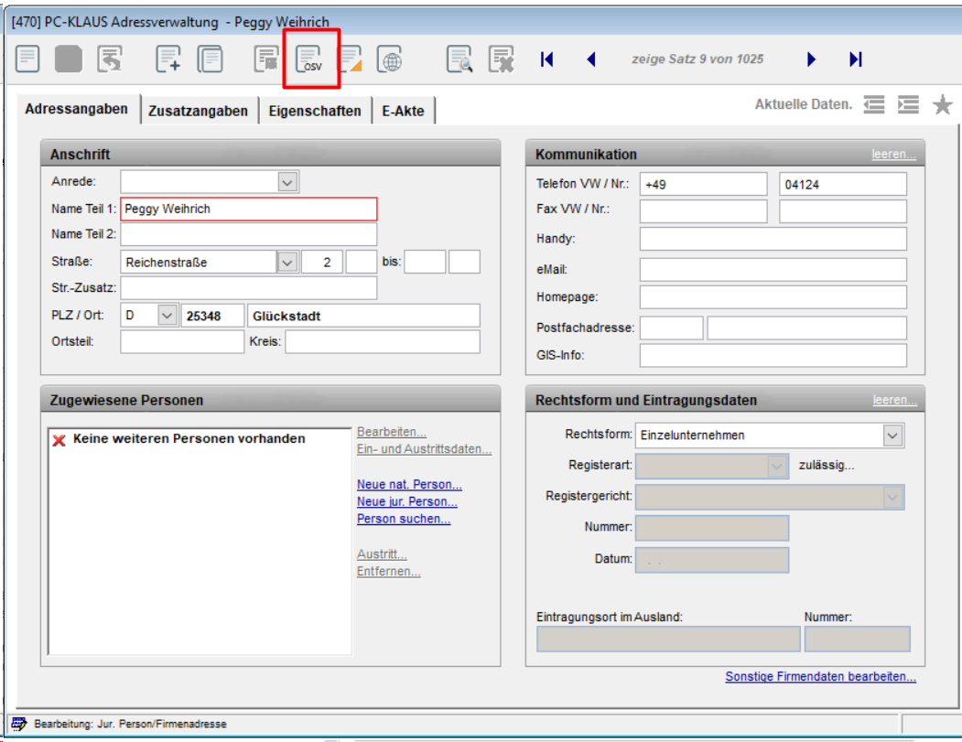Open 'Sonstige Firmendaten bearbeiten...' link

pos(820,677)
